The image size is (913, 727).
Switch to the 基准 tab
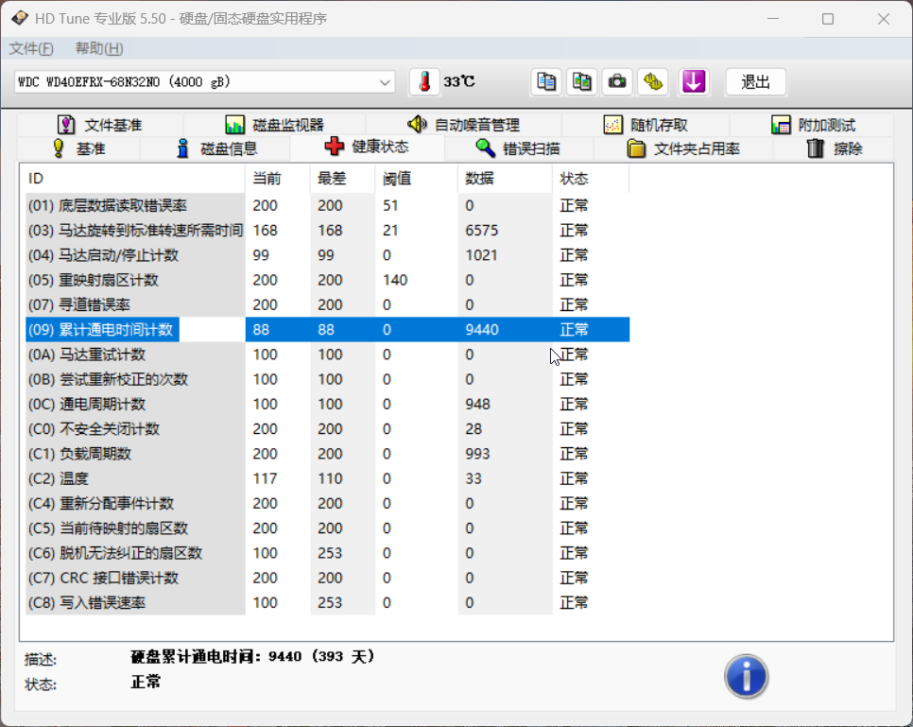78,148
